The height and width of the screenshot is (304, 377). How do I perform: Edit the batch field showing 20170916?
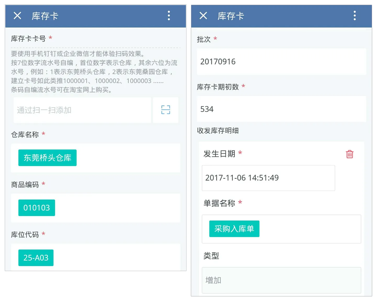pos(281,62)
